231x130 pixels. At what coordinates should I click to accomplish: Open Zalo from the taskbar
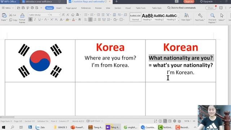40,127
